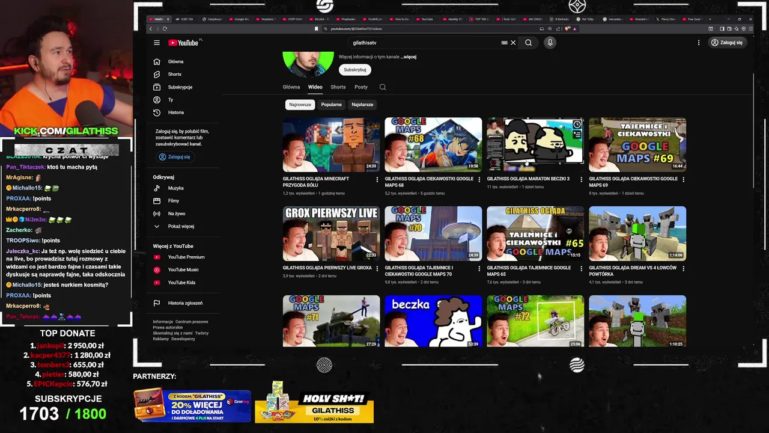The image size is (769, 433).
Task: Select the Najstarsze filter chip
Action: 362,105
